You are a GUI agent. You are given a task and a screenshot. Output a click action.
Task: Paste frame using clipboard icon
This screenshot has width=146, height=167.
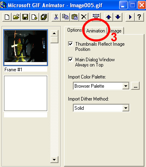(x=74, y=17)
